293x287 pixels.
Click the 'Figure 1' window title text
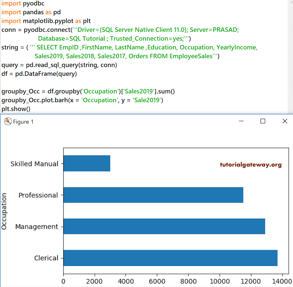(x=23, y=122)
